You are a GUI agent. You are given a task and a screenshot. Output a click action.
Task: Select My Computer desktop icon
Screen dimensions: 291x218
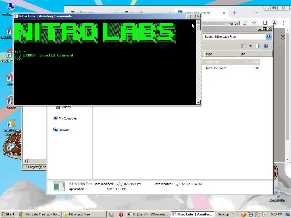[7, 9]
